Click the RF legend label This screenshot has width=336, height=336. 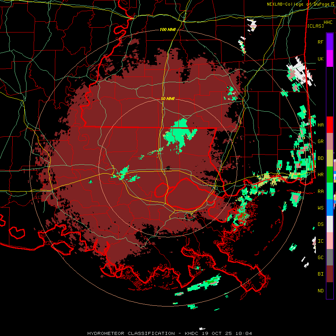[320, 42]
